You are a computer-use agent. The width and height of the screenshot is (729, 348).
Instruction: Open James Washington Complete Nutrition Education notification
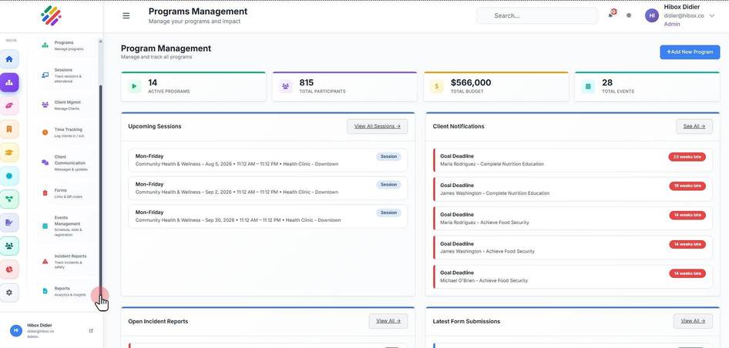[573, 189]
